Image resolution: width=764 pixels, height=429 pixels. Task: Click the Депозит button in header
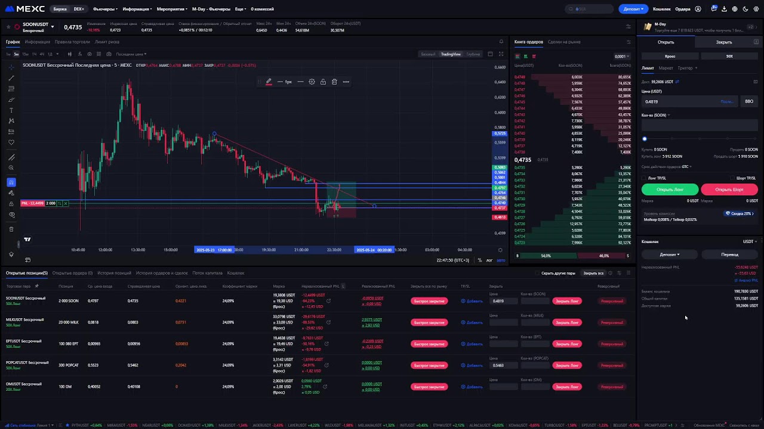[x=633, y=9]
